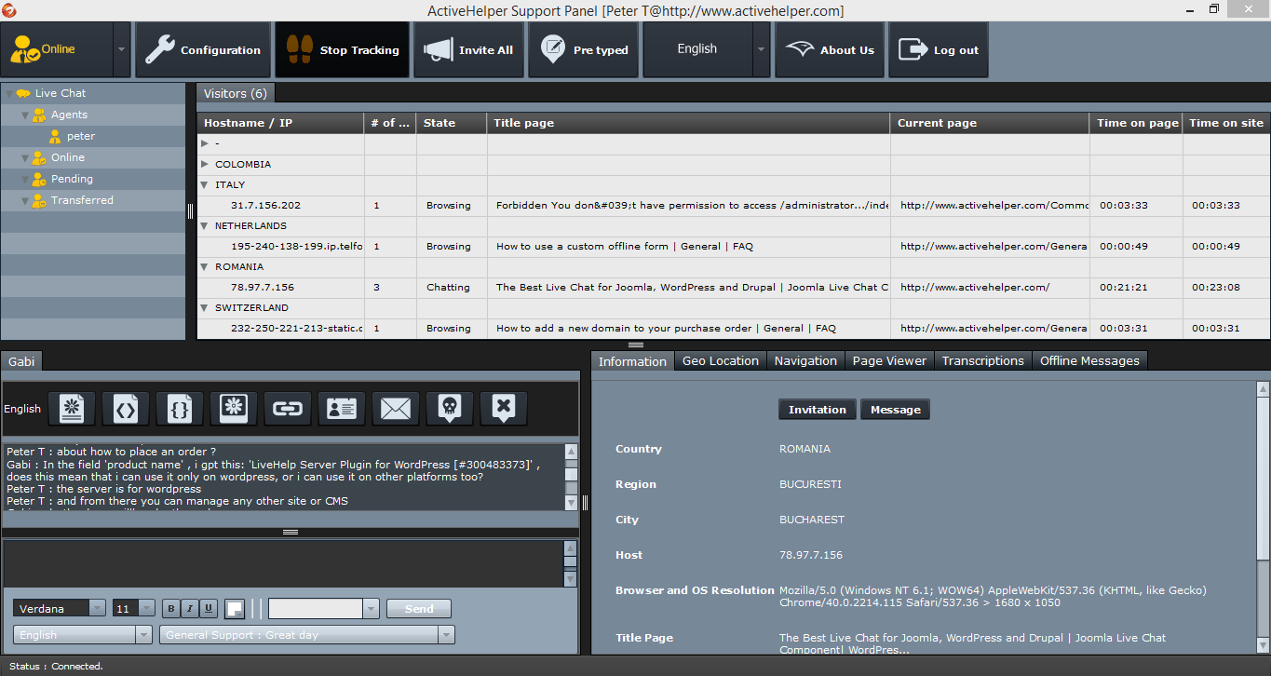Open Configuration with the wrench button
The image size is (1271, 676).
tap(203, 50)
